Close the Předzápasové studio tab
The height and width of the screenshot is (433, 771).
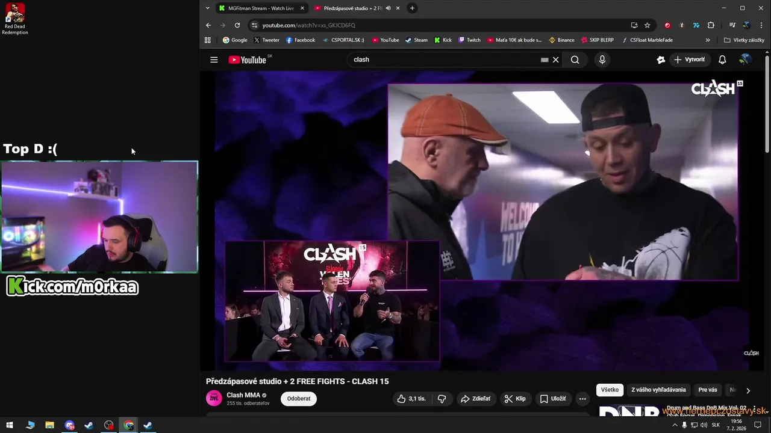pyautogui.click(x=398, y=8)
